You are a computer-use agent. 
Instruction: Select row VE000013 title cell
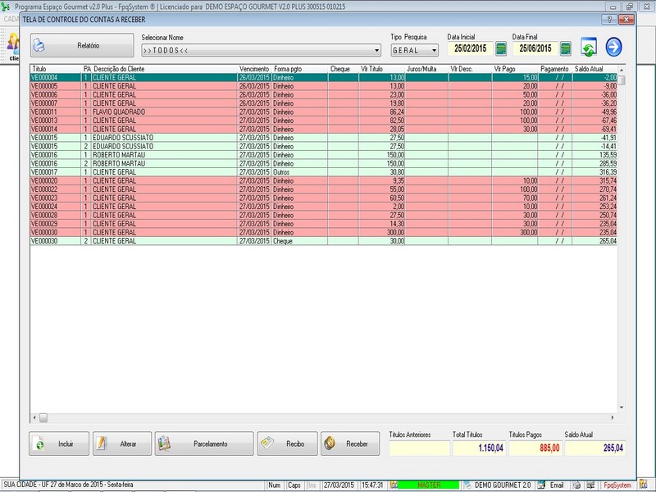(x=56, y=121)
